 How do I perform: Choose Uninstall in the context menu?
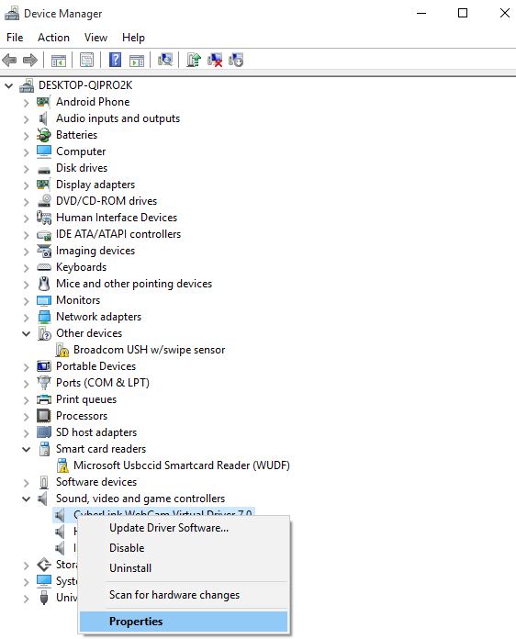tap(184, 568)
